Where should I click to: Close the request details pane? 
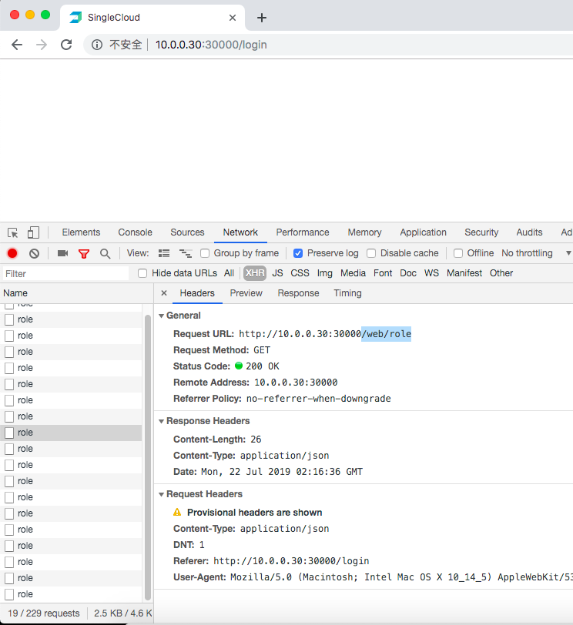(164, 293)
